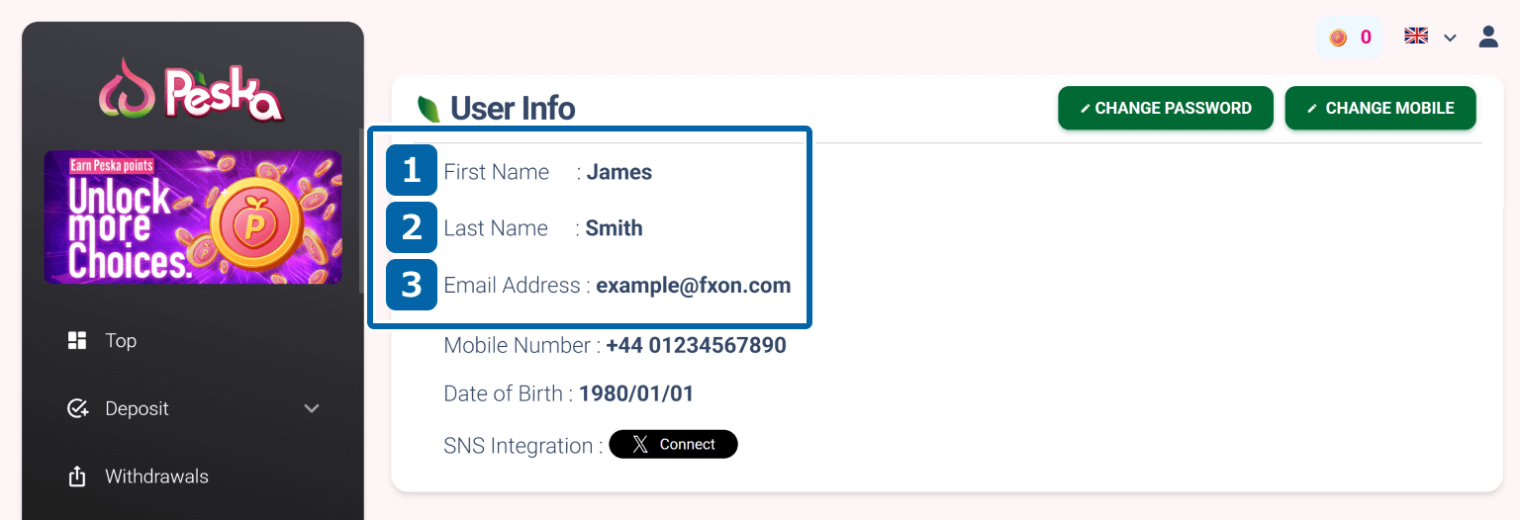Open the Unlock more Choices banner

pos(193,217)
